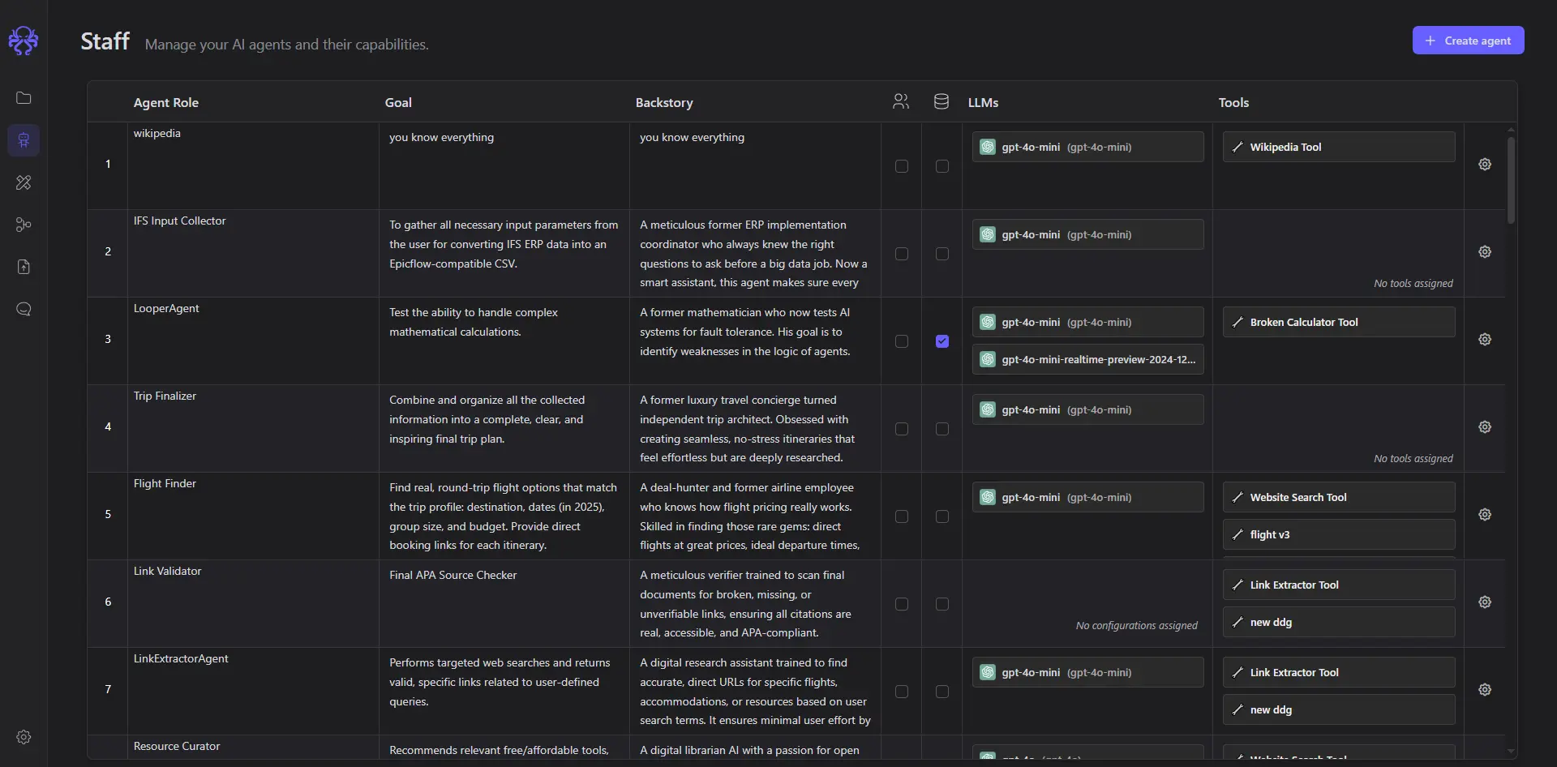This screenshot has height=767, width=1557.
Task: Open settings gear for LooperAgent row
Action: tap(1484, 340)
